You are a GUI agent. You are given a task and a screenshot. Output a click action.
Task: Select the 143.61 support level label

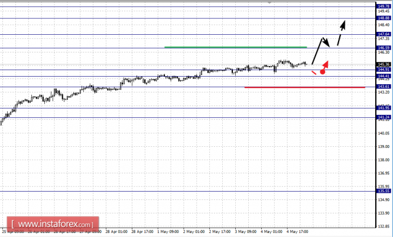(384, 87)
